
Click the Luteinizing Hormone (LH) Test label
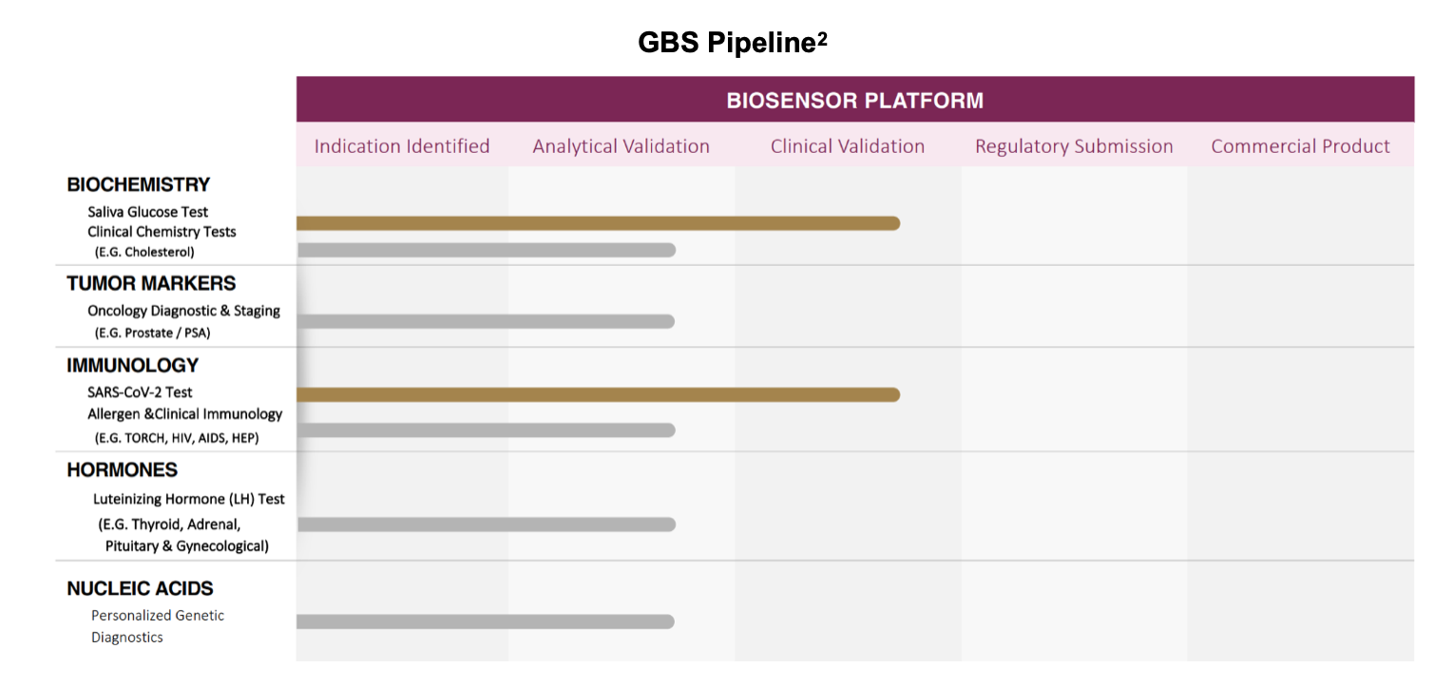(x=188, y=499)
